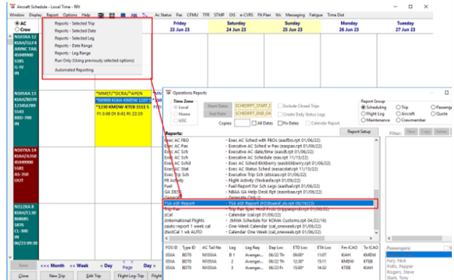
Task: Open Fatigue from the toolbar
Action: [x=316, y=15]
